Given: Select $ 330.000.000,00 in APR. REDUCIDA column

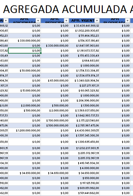Looking at the screenshot, I should tap(55, 46).
